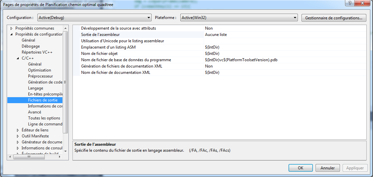Click the help question mark button

[349, 3]
